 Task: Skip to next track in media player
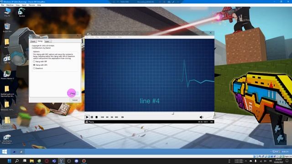tap(117, 117)
